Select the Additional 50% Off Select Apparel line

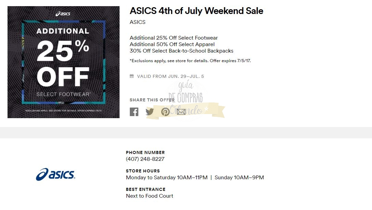pos(172,44)
